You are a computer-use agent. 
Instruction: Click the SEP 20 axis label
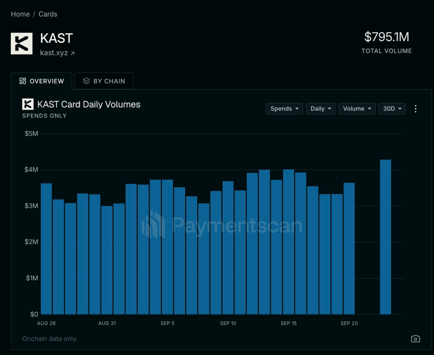349,323
